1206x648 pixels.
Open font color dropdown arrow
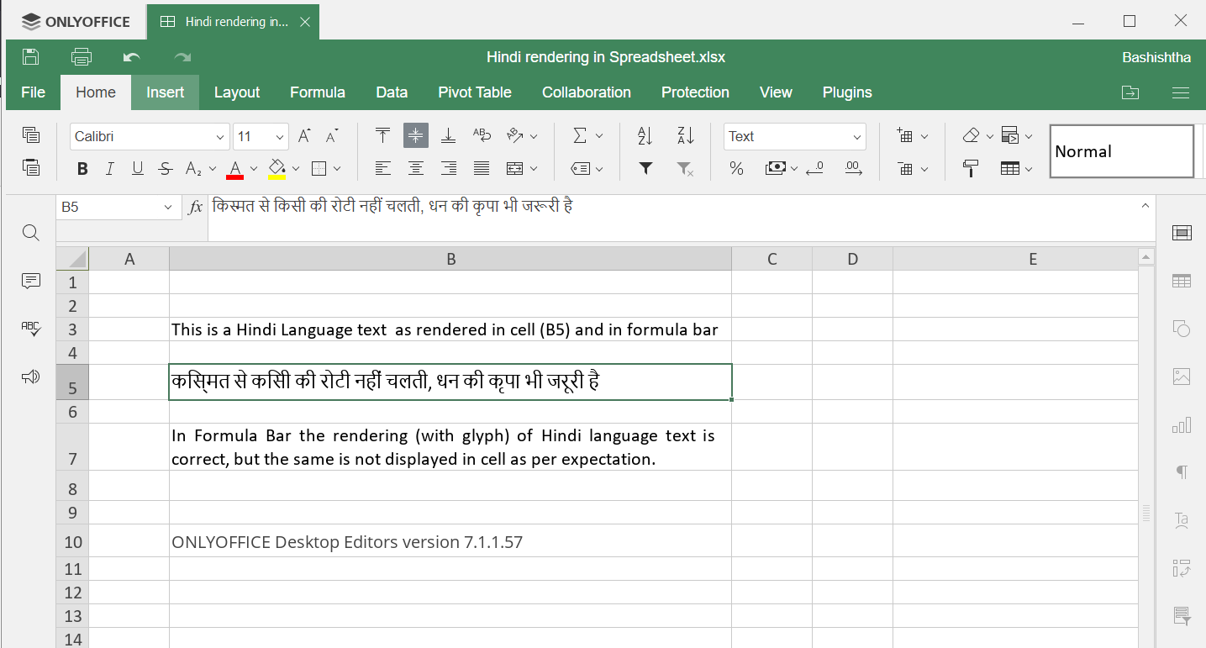[254, 169]
